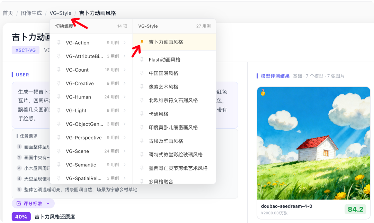
Task: Pin the Flash动画风格 use case
Action: (142, 59)
